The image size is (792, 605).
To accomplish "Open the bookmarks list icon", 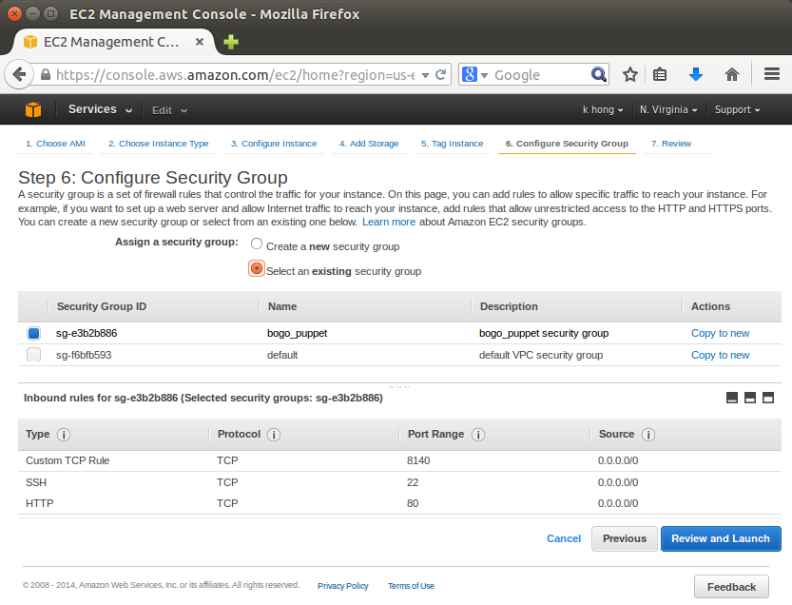I will tap(660, 75).
